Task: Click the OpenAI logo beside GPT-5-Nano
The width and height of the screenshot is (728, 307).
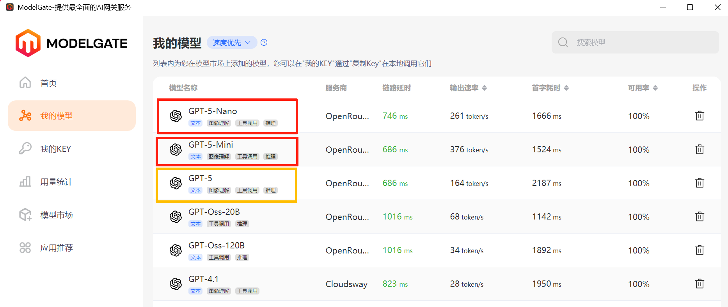Action: click(x=176, y=116)
